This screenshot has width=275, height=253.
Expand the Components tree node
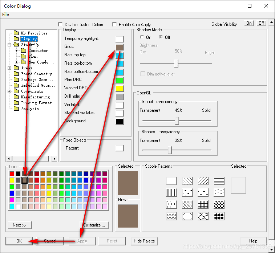[x=9, y=91]
